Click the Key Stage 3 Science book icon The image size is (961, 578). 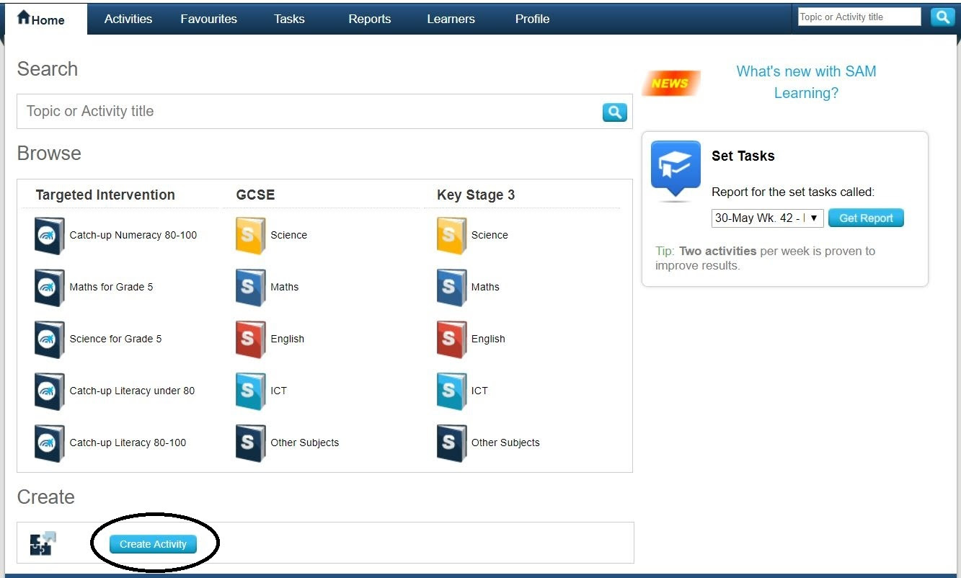[451, 236]
